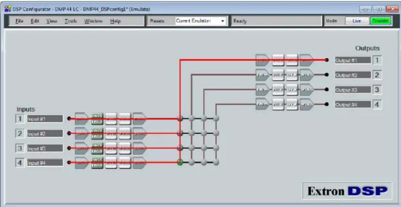Image resolution: width=401 pixels, height=207 pixels.
Task: Toggle the Input 1 to Output 2 mix-point
Action: click(x=192, y=118)
